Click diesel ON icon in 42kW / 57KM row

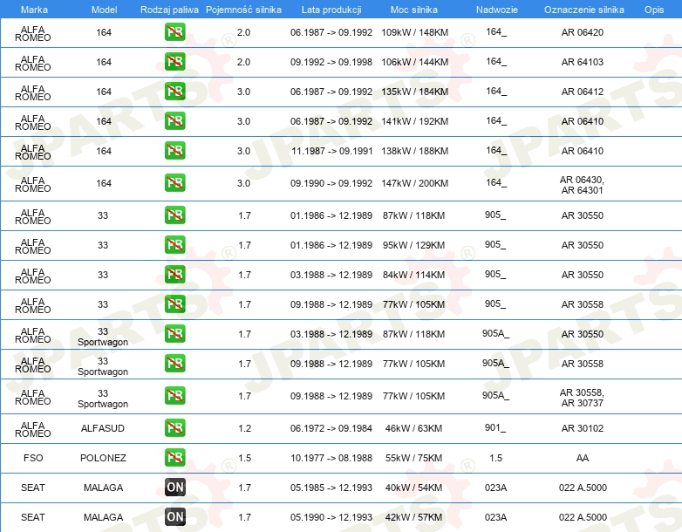pos(174,517)
